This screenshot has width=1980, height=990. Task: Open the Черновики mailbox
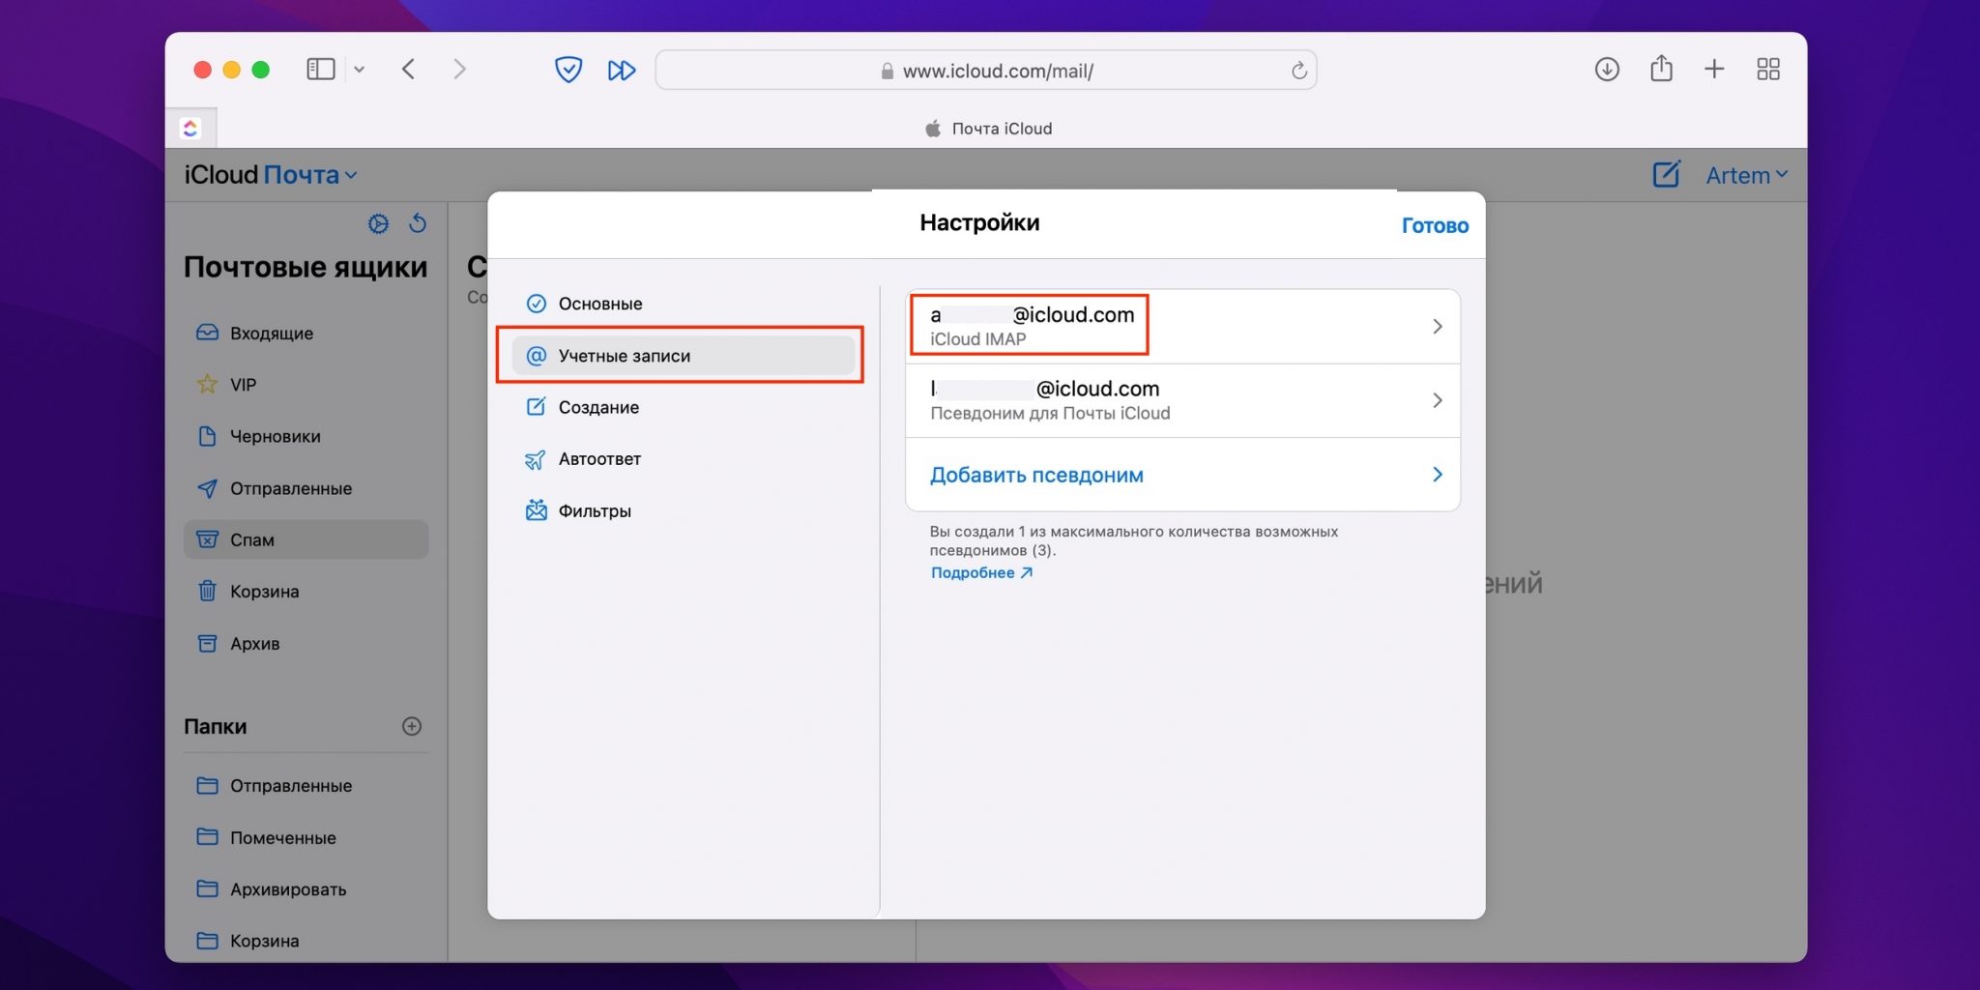(x=306, y=436)
